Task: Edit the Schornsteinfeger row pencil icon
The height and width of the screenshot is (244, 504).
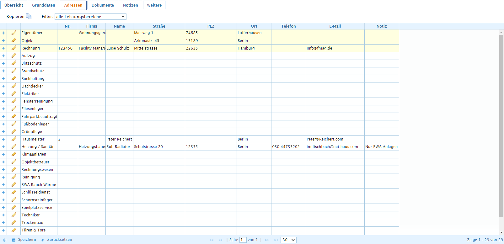Action: (x=14, y=200)
